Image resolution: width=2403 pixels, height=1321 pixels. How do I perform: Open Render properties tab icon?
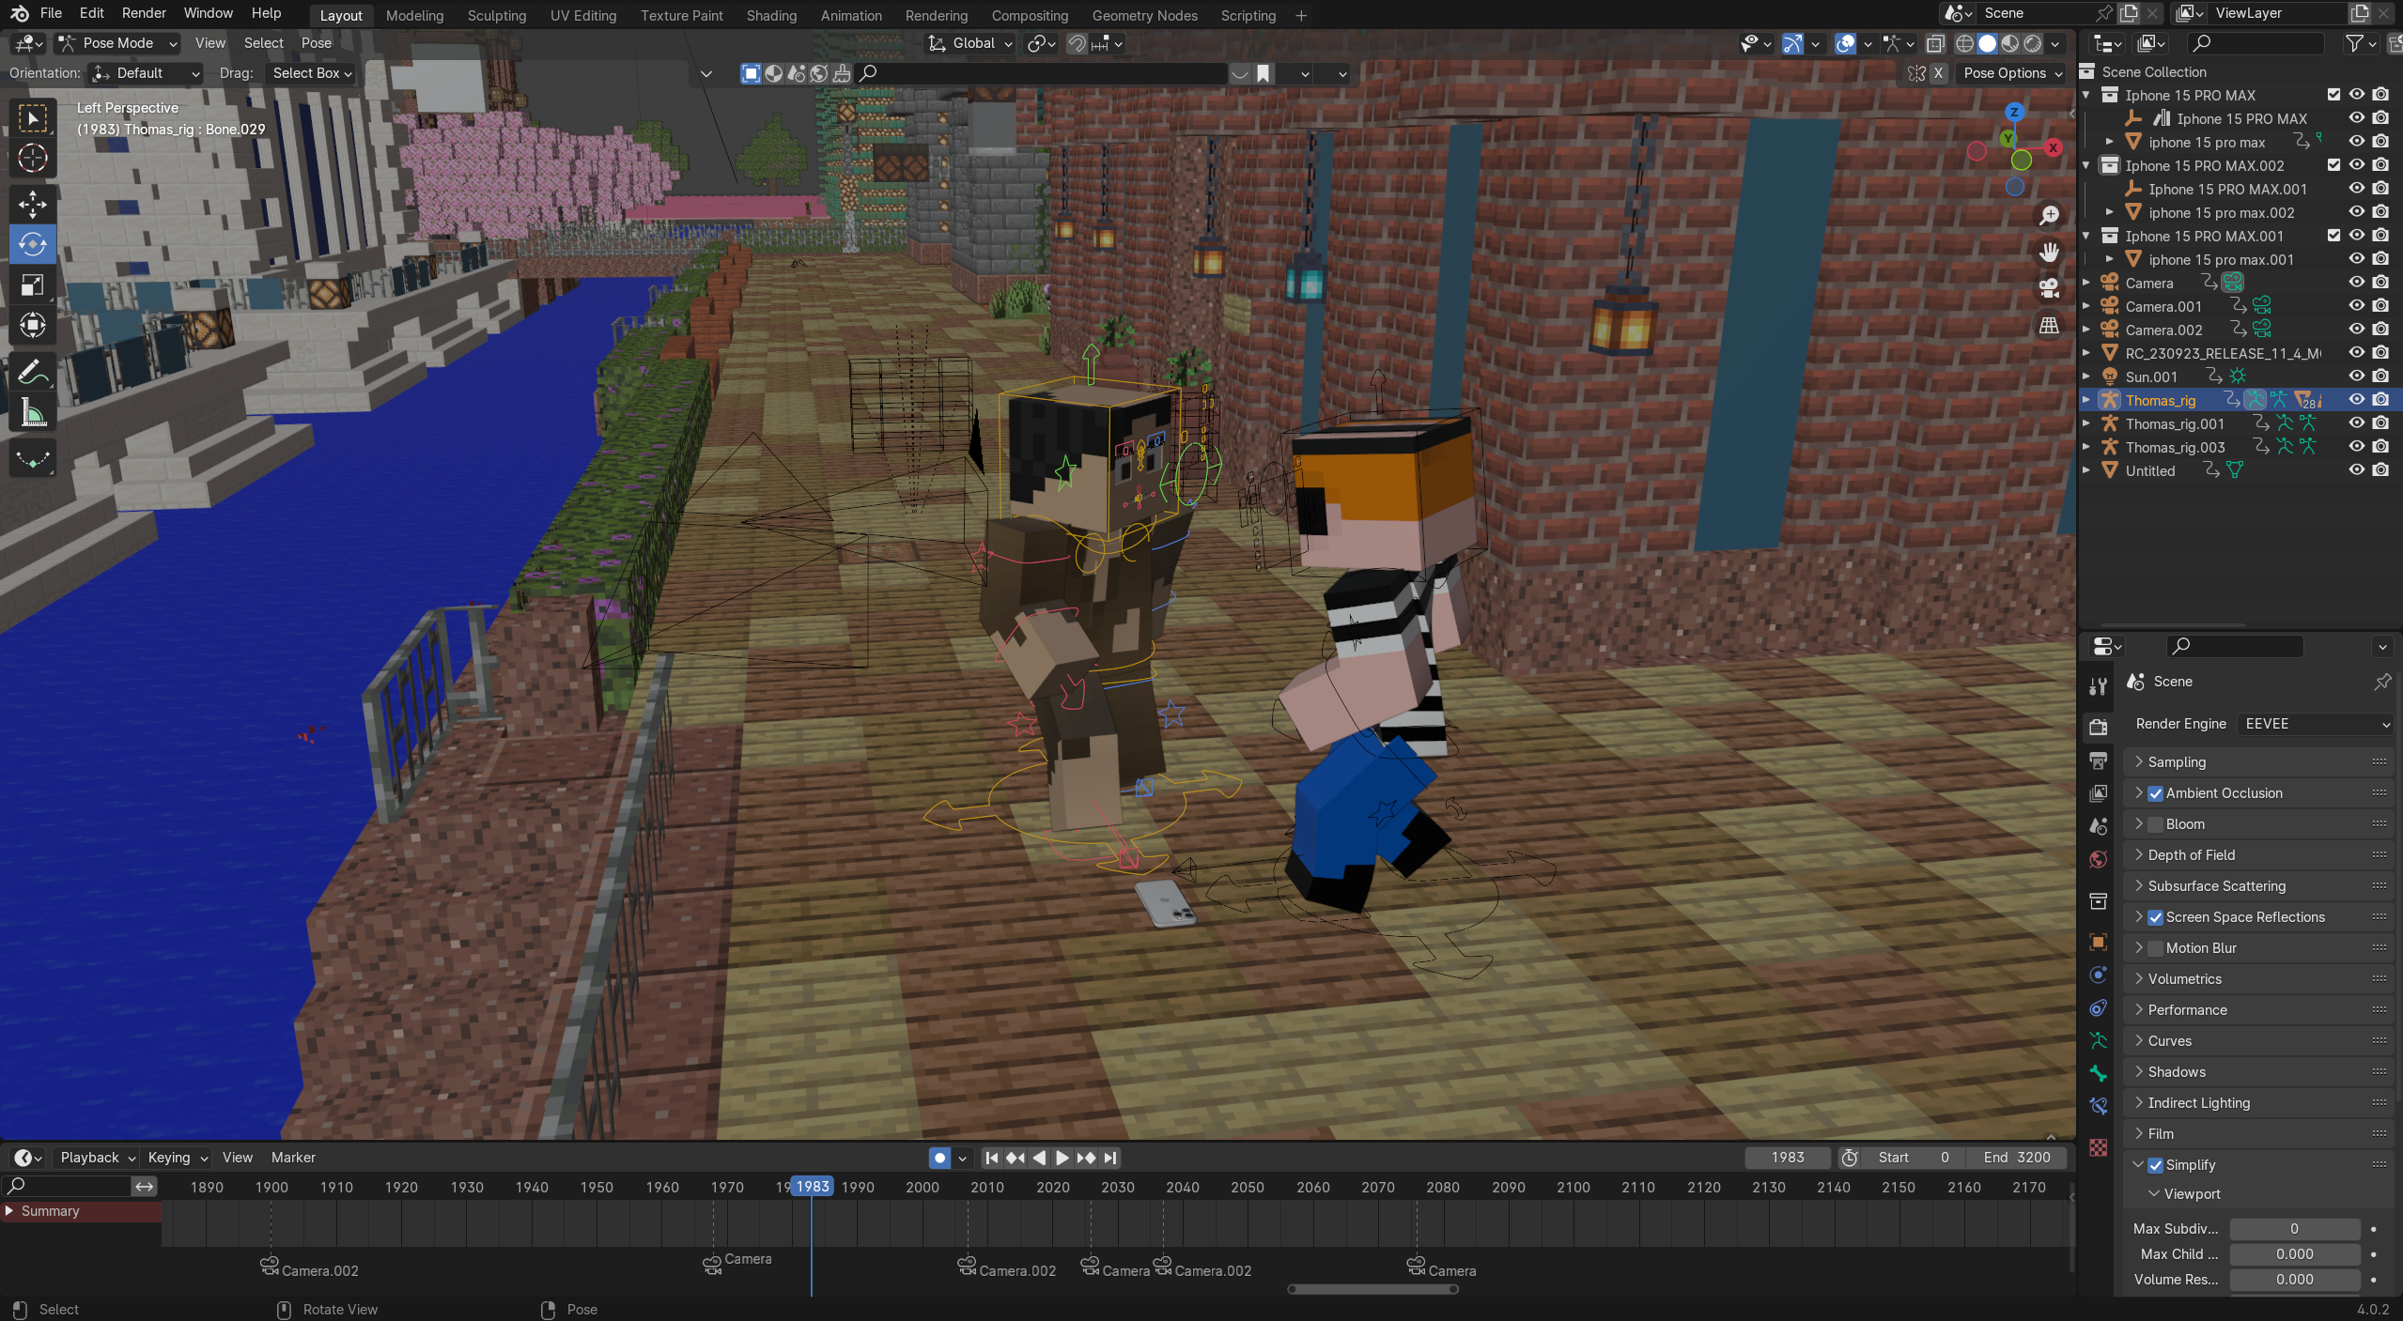coord(2098,727)
